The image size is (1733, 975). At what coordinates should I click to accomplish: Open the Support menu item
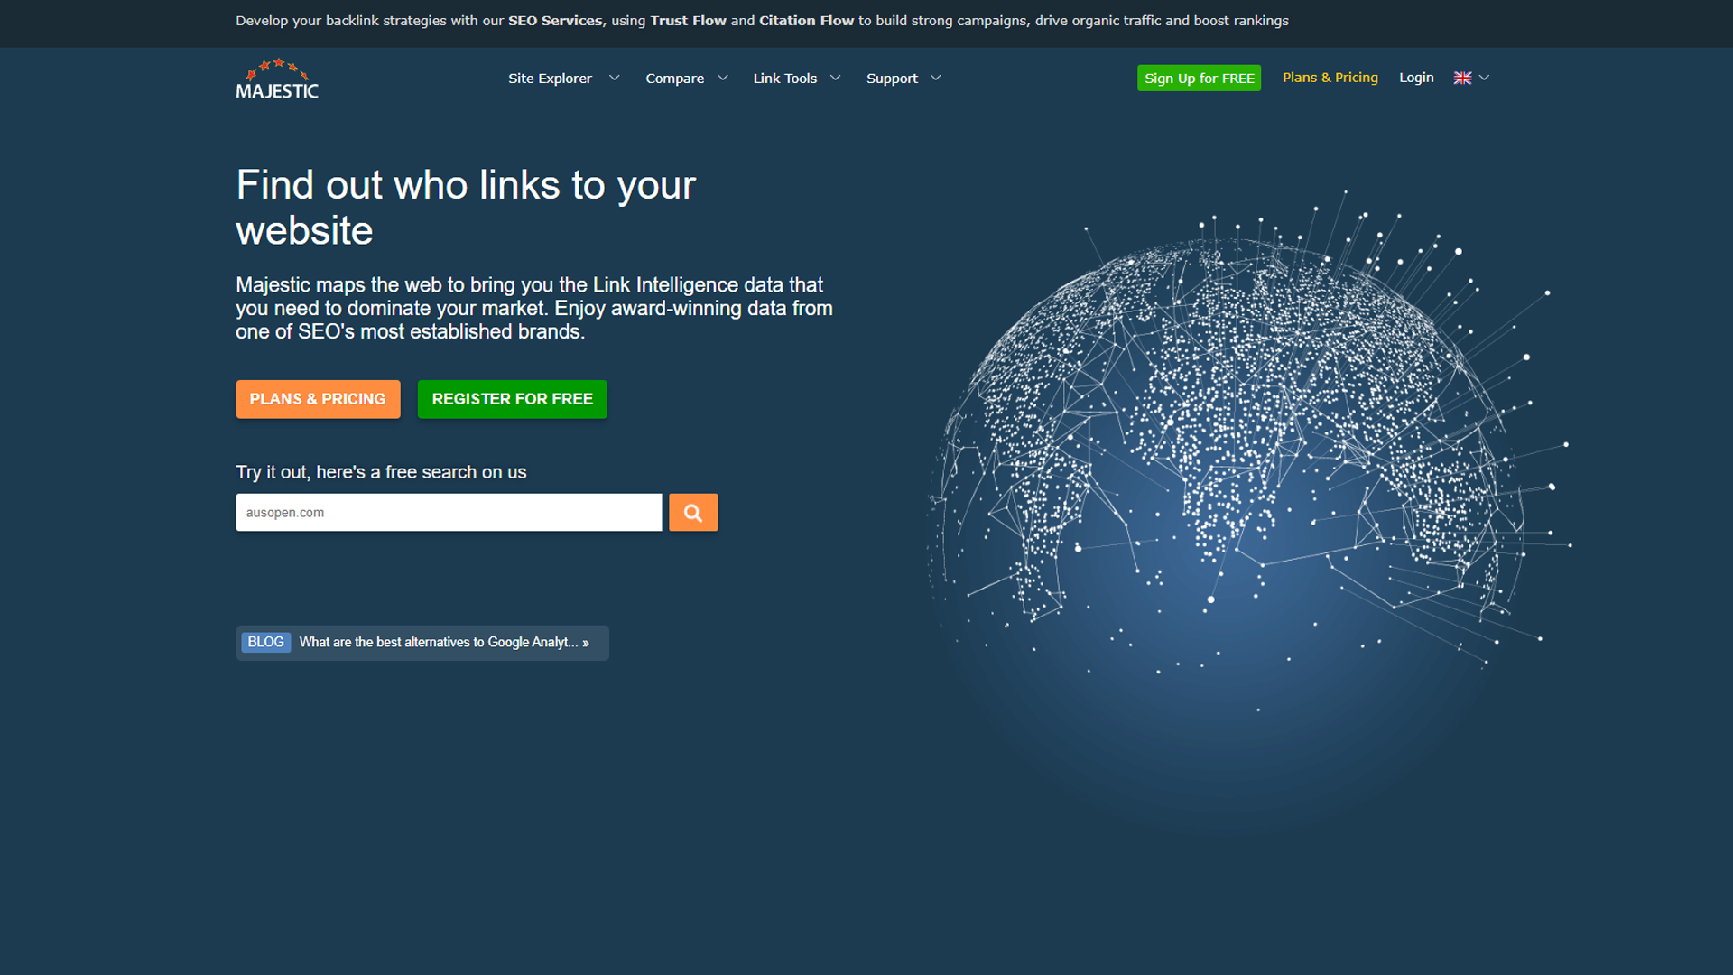[892, 79]
